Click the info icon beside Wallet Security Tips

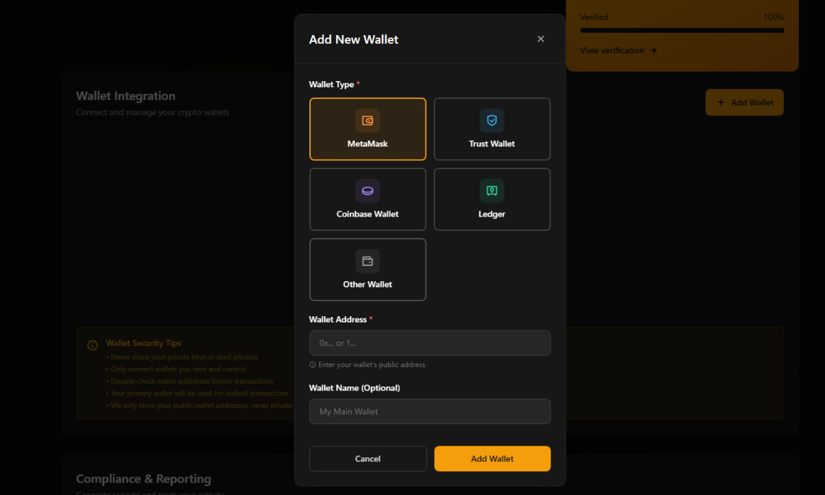[93, 344]
